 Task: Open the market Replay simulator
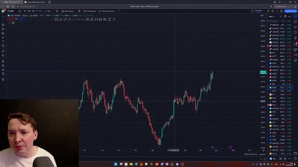tap(107, 11)
